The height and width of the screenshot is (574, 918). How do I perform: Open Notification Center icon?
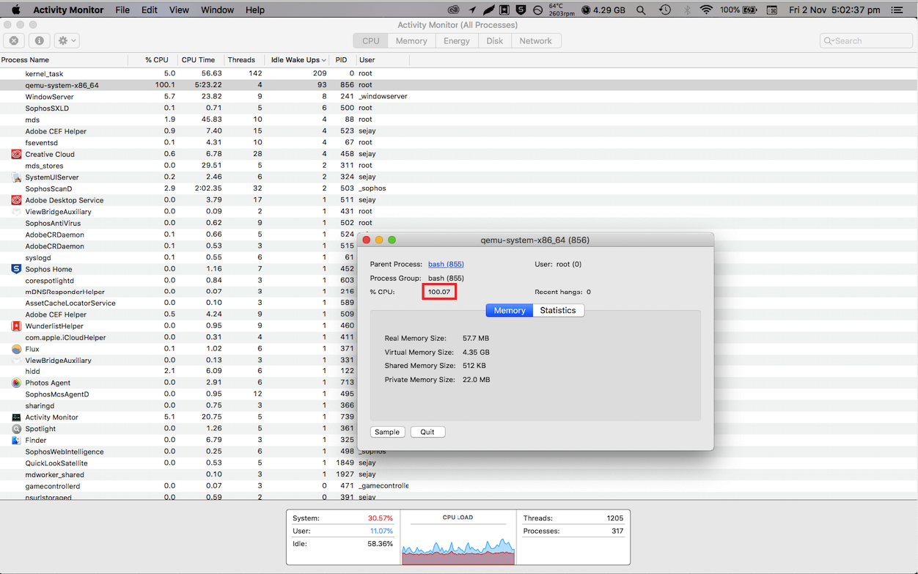click(897, 10)
